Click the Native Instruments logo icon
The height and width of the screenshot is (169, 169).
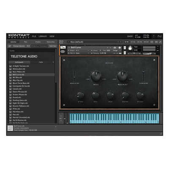159,36
